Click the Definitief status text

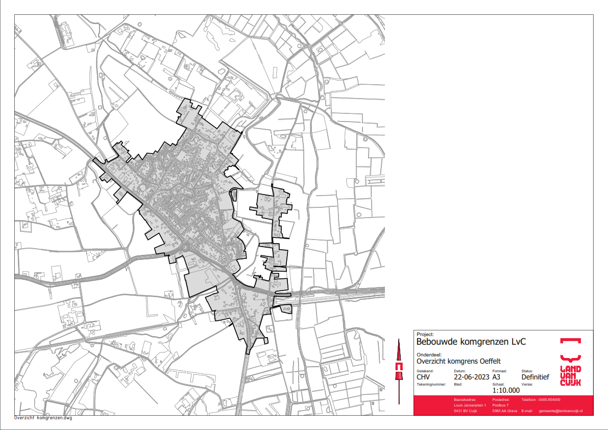[x=535, y=377]
